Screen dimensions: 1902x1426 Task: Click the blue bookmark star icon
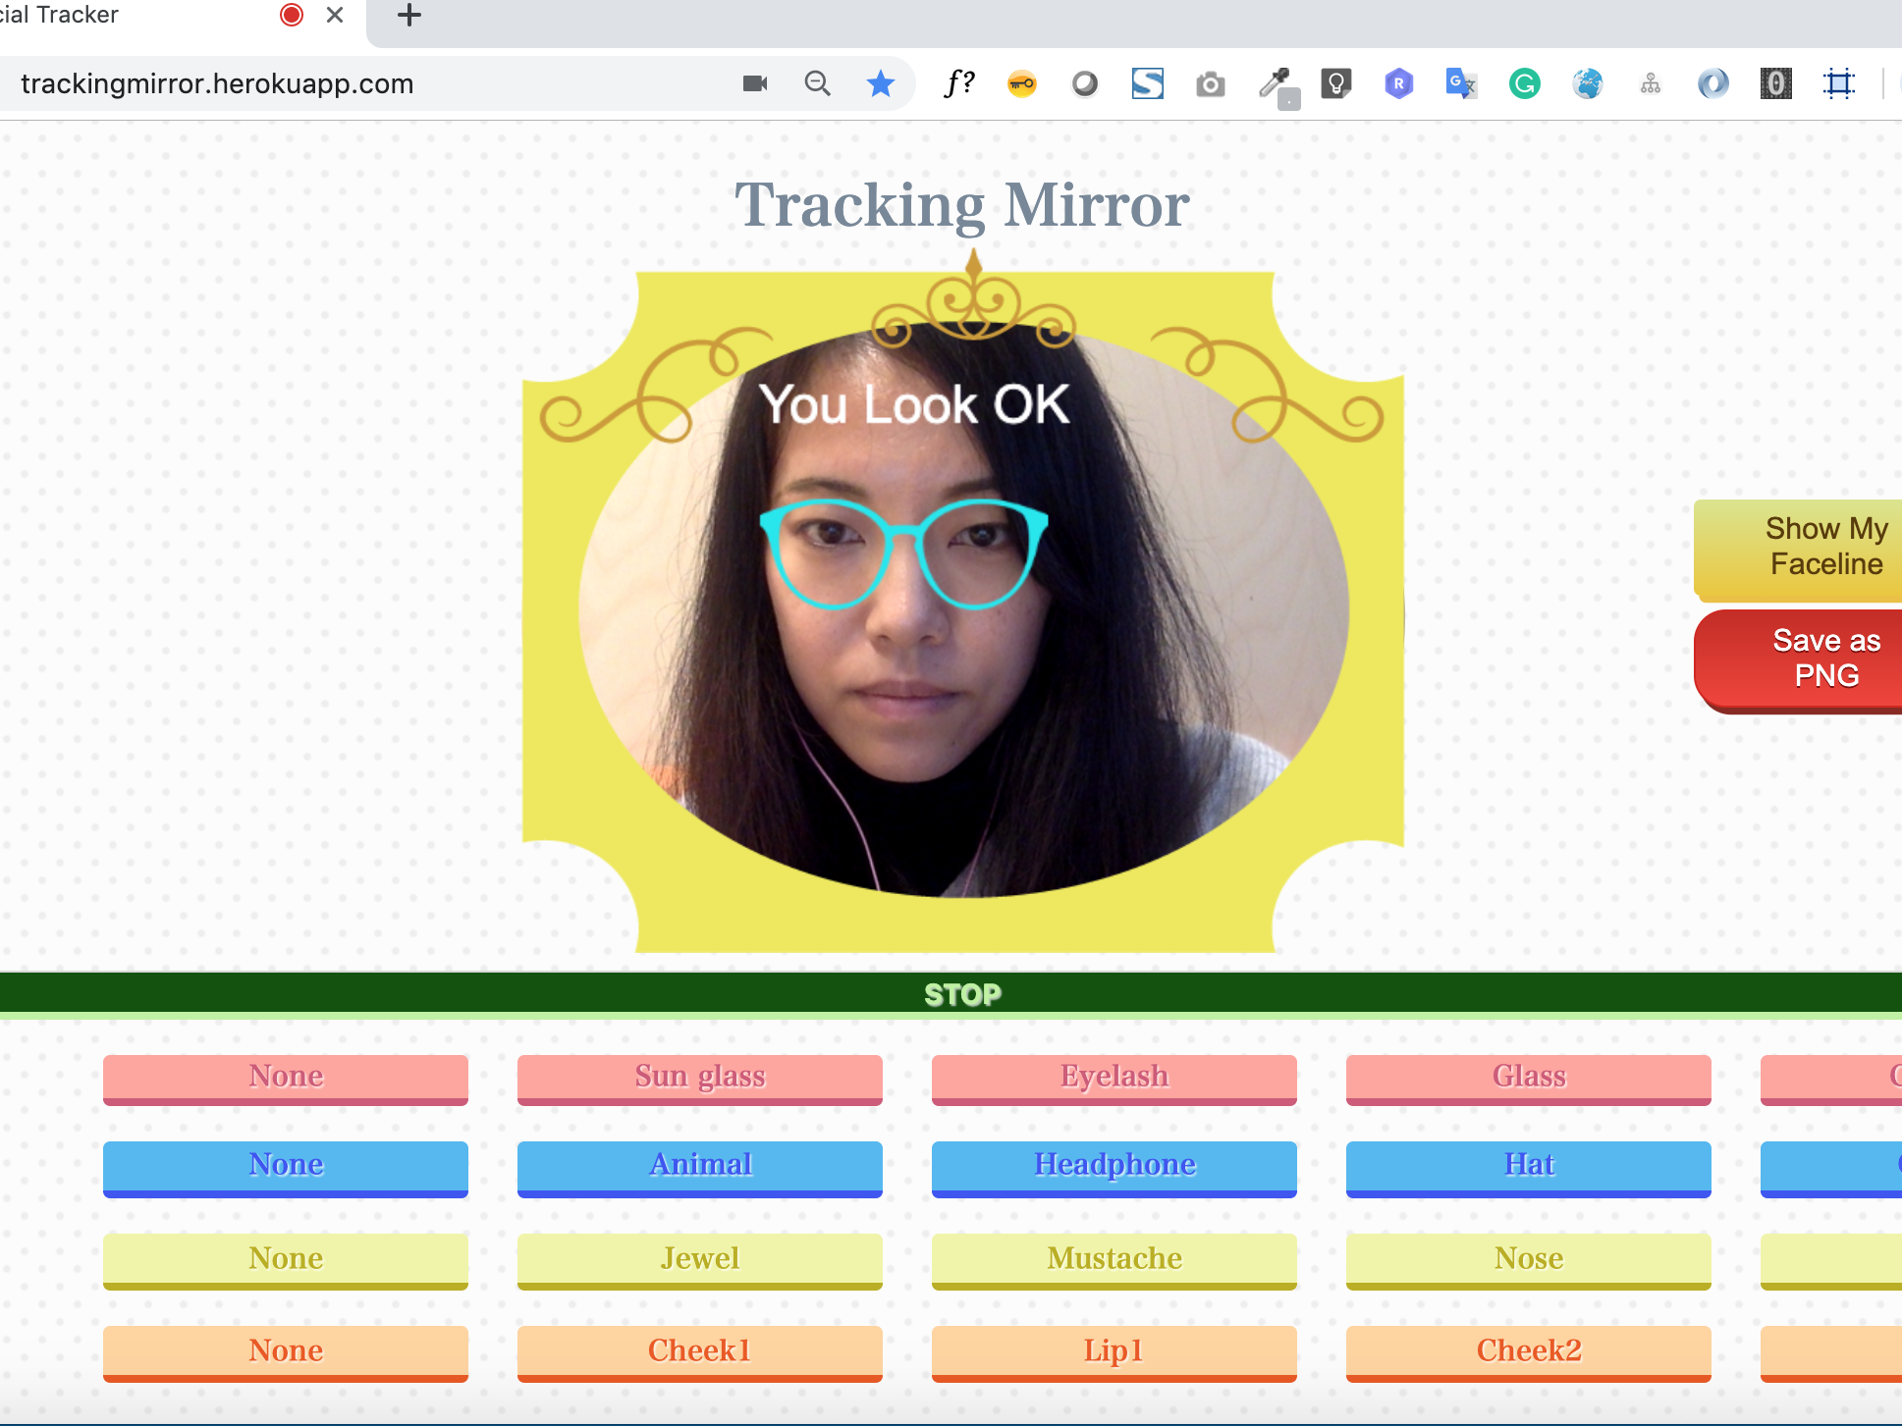(881, 83)
